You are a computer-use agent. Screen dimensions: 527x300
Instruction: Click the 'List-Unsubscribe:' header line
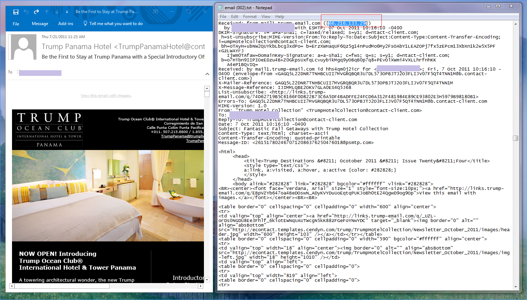pos(349,94)
